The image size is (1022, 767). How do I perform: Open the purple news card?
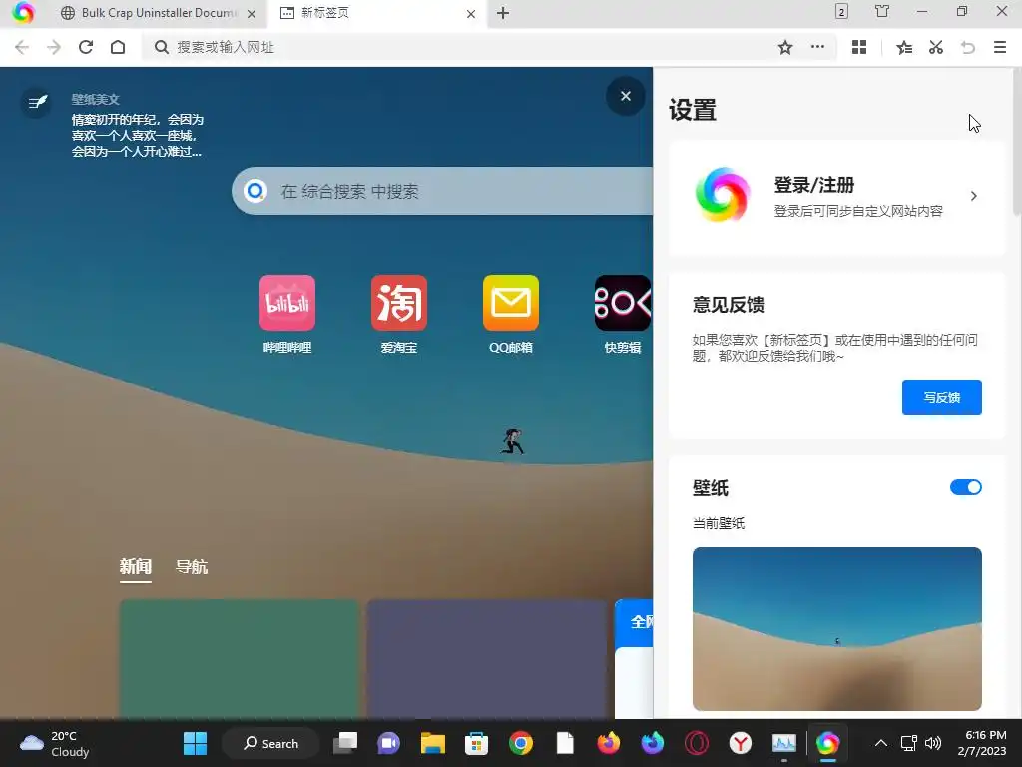tap(487, 659)
